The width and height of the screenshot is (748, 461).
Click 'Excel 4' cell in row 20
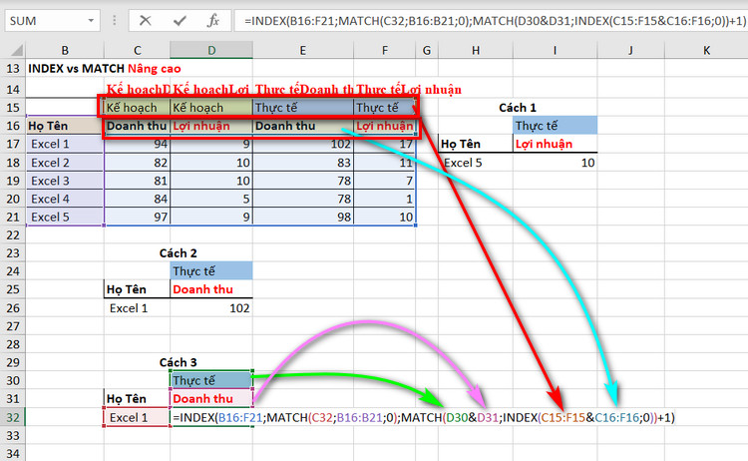(65, 199)
